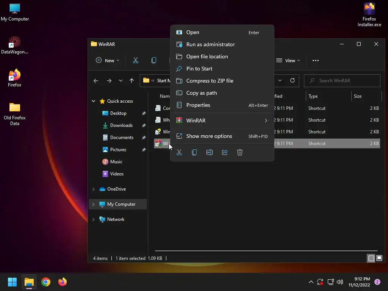Open Videos in the navigation pane

tap(117, 174)
